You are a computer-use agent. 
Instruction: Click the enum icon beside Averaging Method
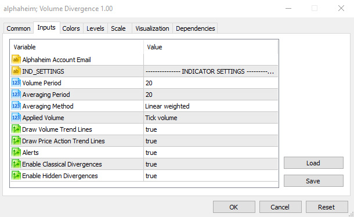tap(16, 106)
